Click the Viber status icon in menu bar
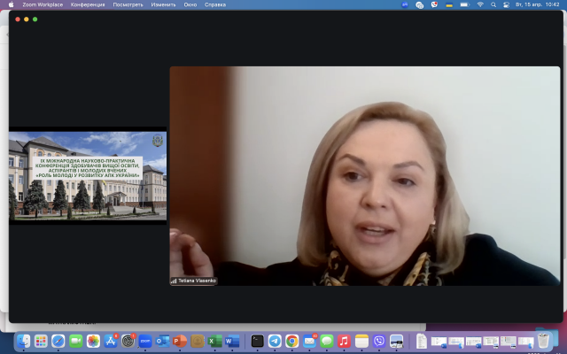The height and width of the screenshot is (354, 567). (434, 4)
